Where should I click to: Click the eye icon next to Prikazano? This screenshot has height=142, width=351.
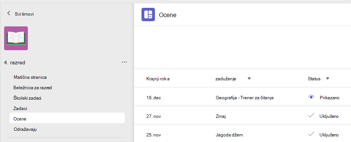click(x=311, y=97)
